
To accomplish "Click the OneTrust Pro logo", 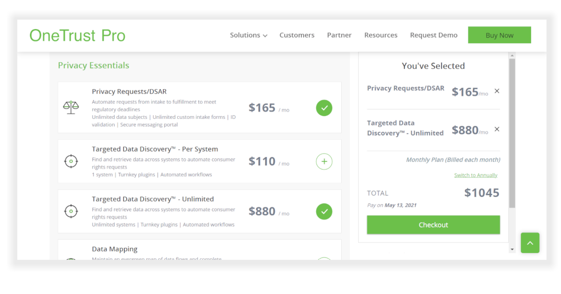I will coord(78,36).
